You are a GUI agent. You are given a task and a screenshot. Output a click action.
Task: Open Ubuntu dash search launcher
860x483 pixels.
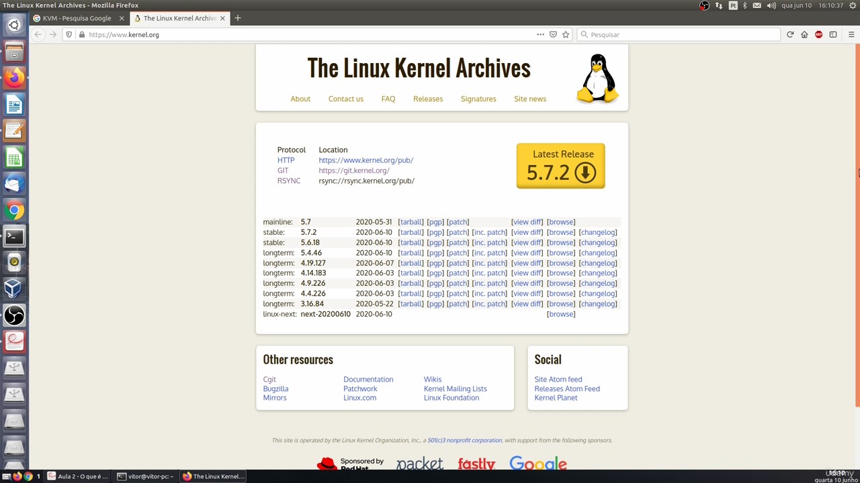(x=14, y=25)
